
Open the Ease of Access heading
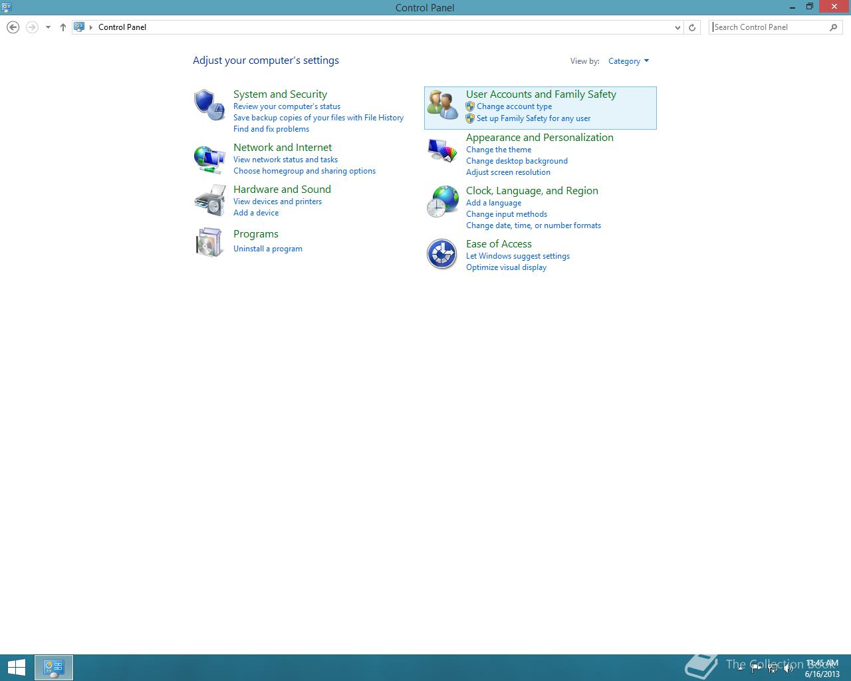click(x=499, y=244)
